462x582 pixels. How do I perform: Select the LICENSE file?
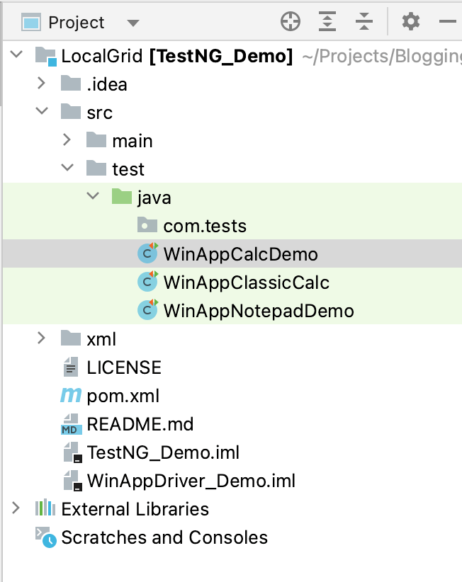point(124,367)
